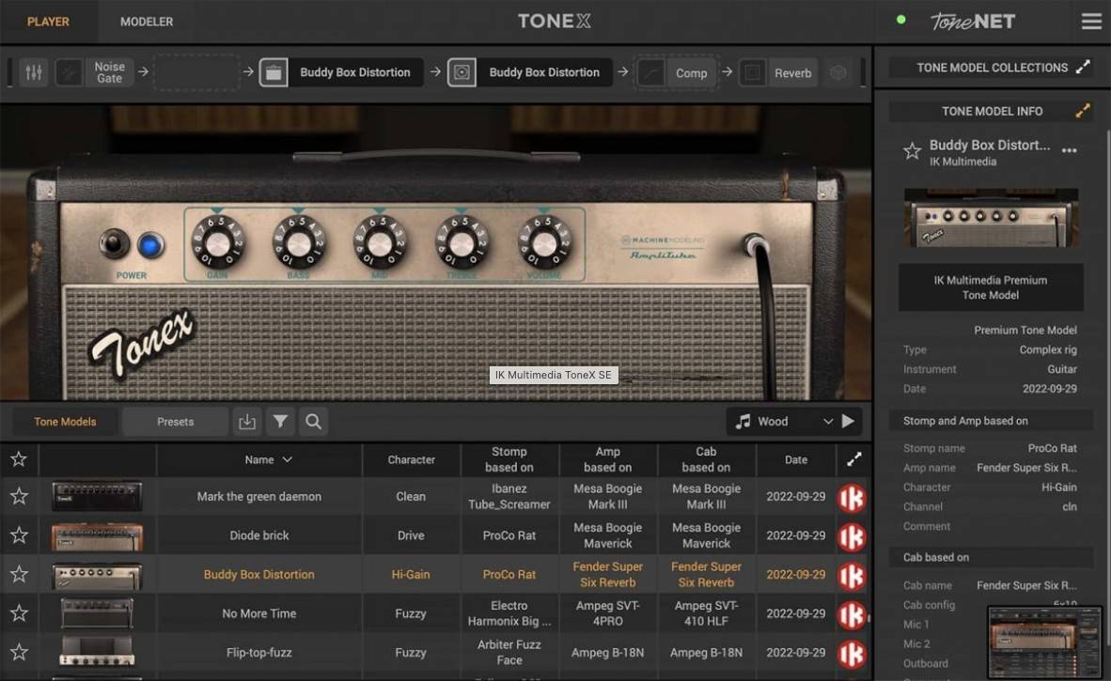Screen dimensions: 1111x681
Task: Toggle favorite star for Mark the green daemon
Action: pyautogui.click(x=19, y=496)
